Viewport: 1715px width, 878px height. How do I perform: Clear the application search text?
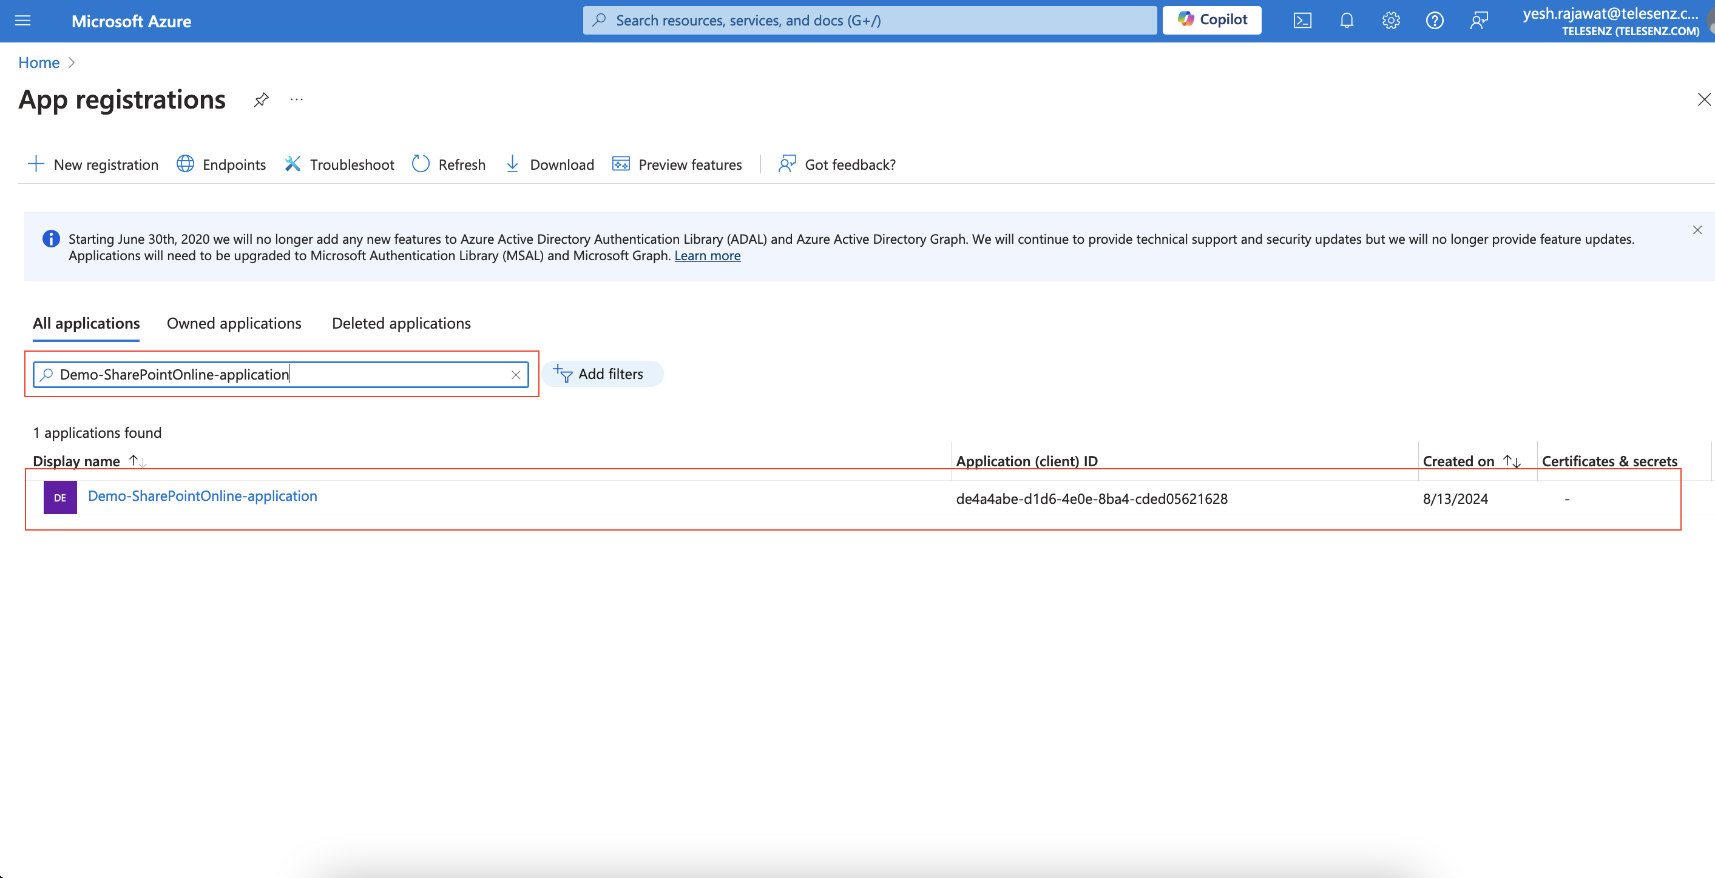(516, 375)
